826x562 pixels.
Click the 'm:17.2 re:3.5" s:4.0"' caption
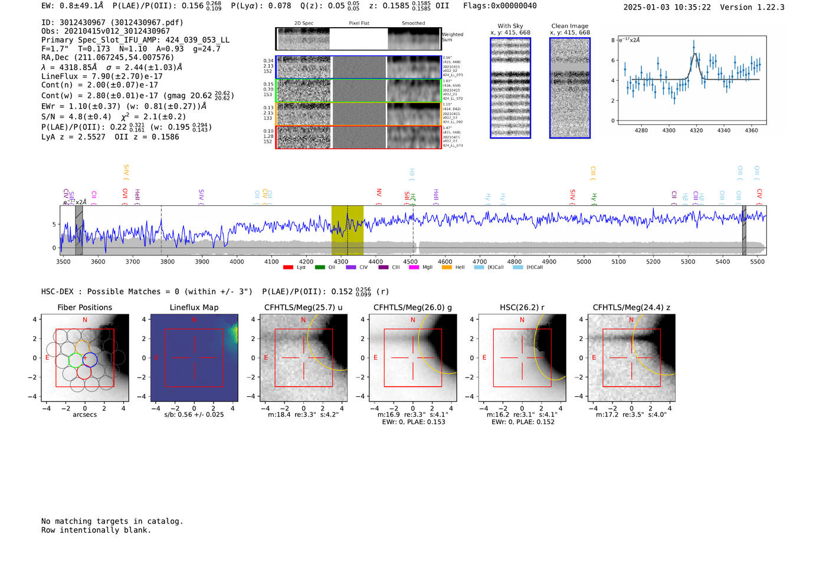[631, 415]
